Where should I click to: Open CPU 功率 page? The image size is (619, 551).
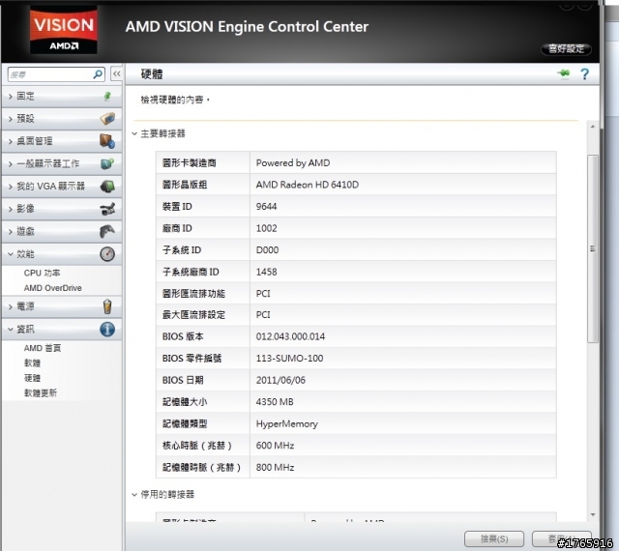[42, 273]
